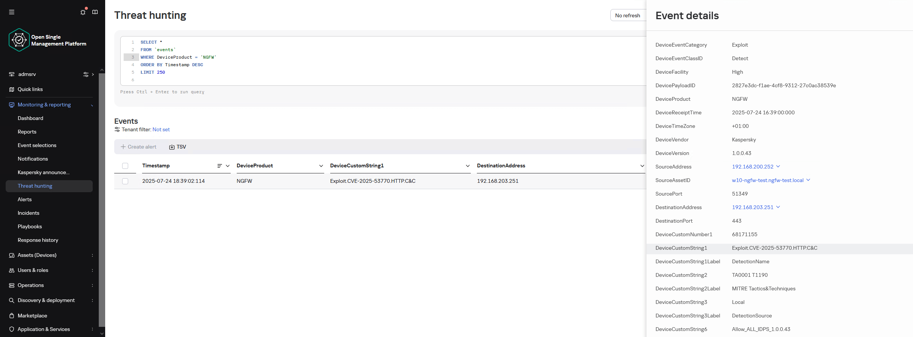The image size is (913, 337).
Task: Open the DeviceCustomString1 column dropdown
Action: (x=468, y=166)
